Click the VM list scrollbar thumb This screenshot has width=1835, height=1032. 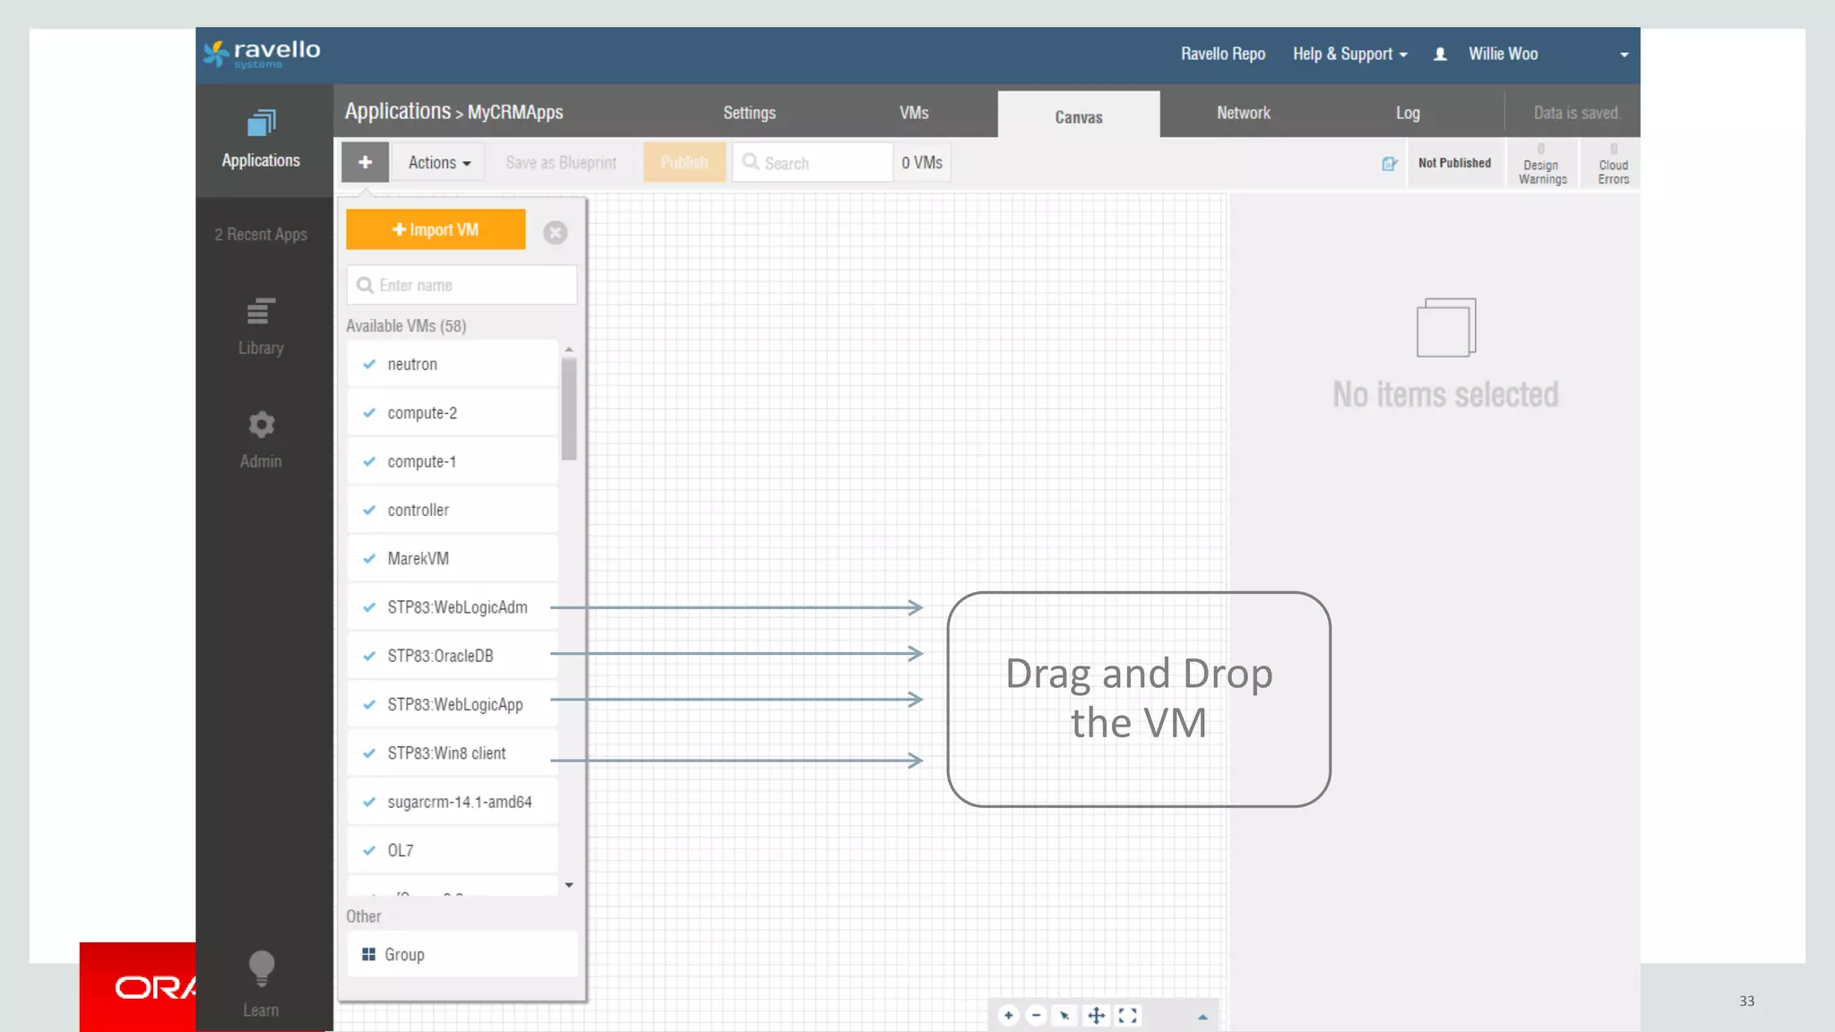pos(569,408)
